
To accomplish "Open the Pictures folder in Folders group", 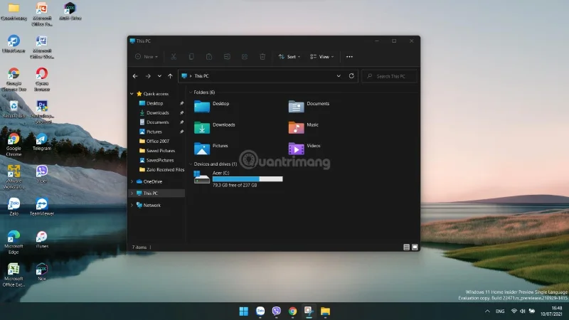I will 211,149.
